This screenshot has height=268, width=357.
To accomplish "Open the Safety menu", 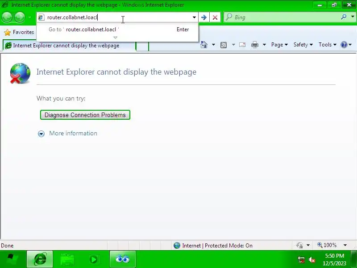I will tap(303, 45).
